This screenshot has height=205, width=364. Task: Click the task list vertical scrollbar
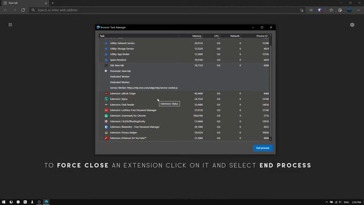(271, 87)
